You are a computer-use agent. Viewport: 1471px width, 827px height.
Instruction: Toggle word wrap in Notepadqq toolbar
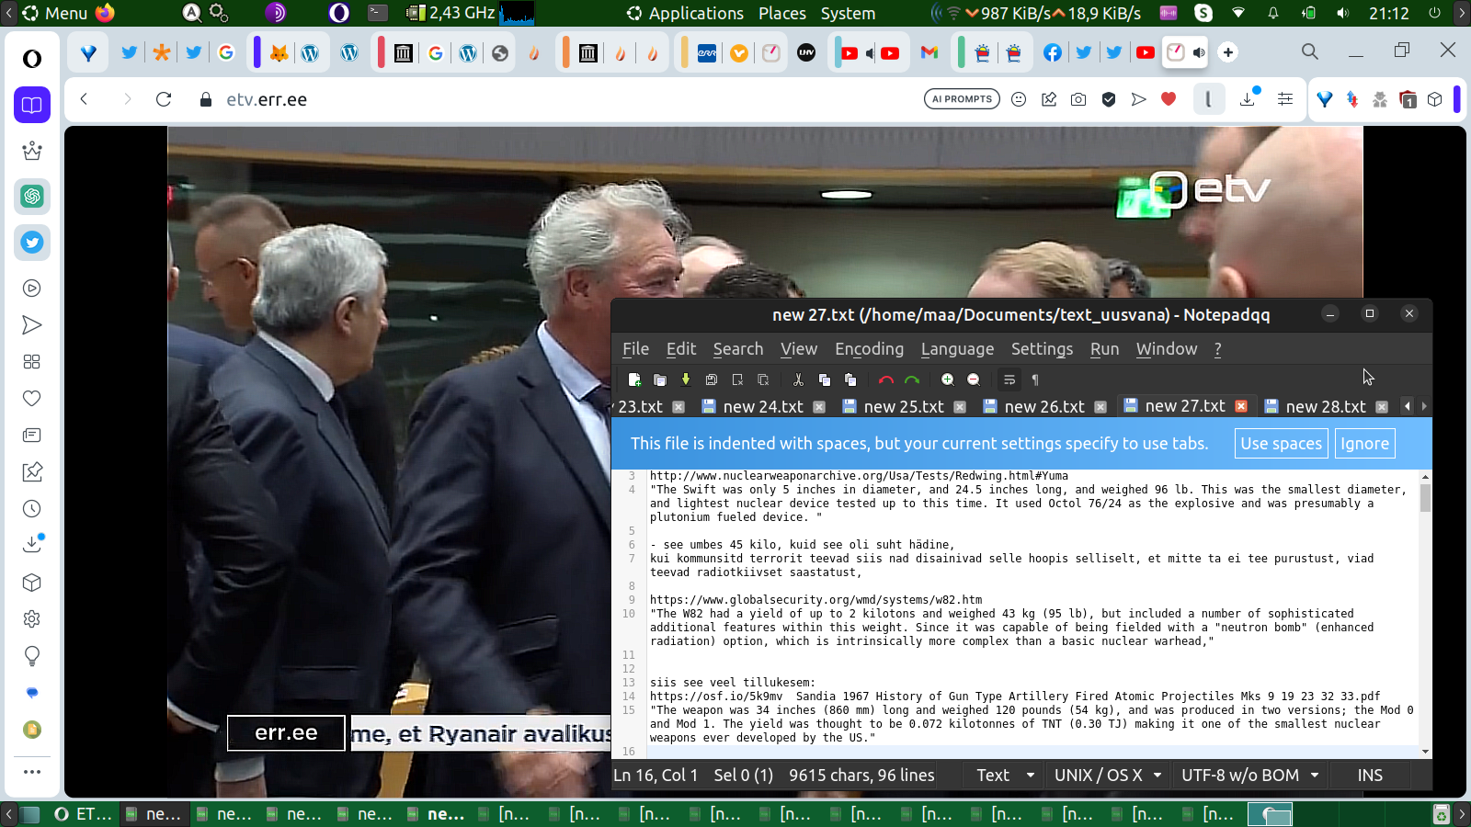point(1009,380)
